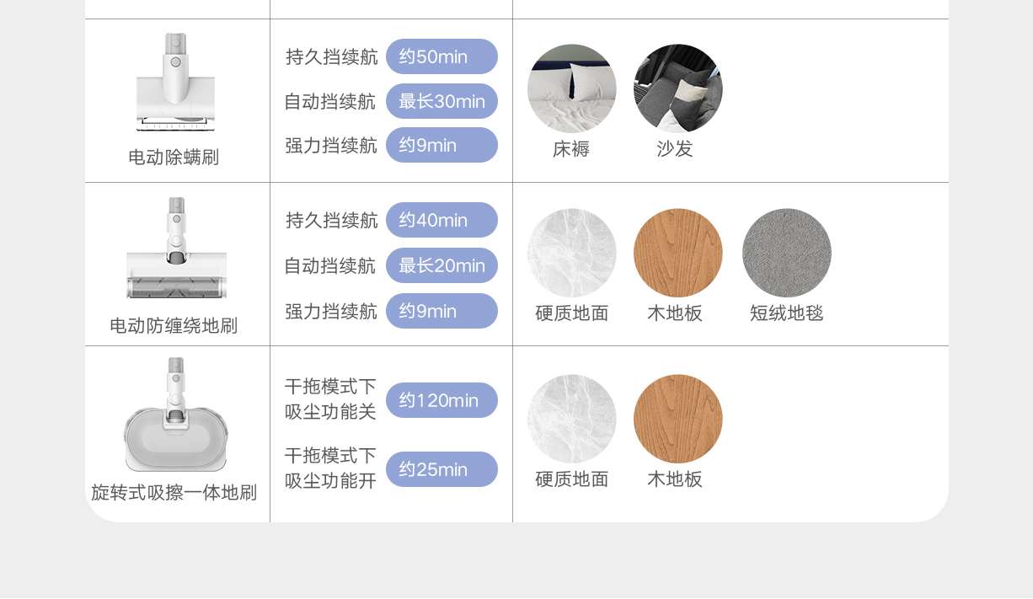Click 约9min badge in mite brush row
The image size is (1033, 599).
coord(442,145)
